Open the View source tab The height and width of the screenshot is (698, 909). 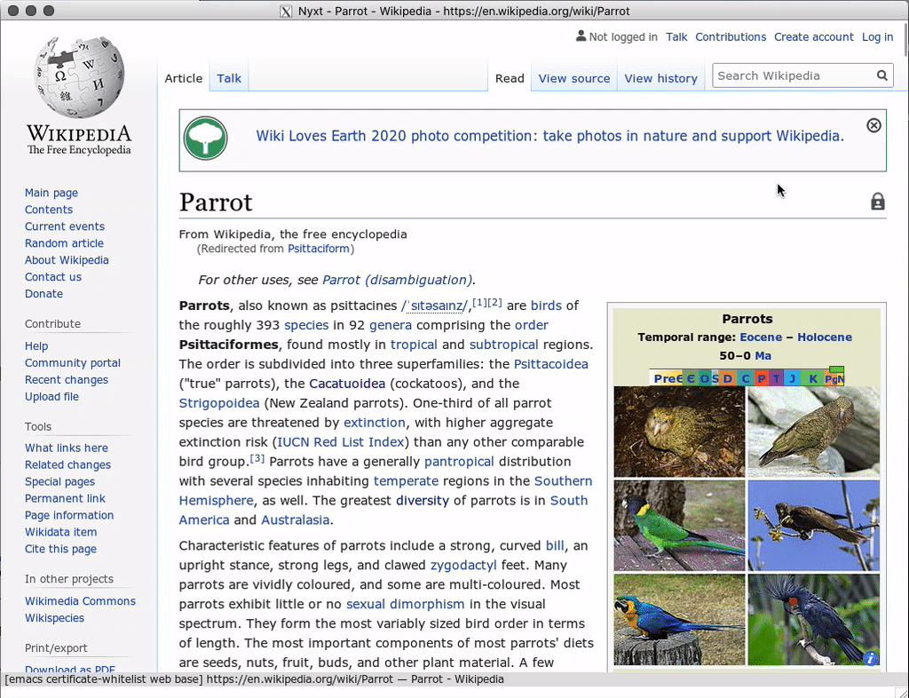click(x=574, y=78)
